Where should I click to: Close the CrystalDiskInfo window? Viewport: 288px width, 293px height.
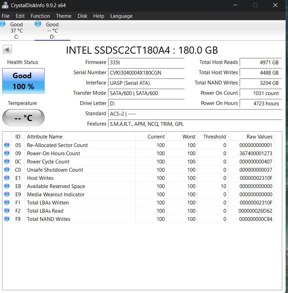pyautogui.click(x=275, y=5)
